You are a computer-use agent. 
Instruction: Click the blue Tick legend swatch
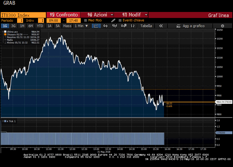point(5,121)
